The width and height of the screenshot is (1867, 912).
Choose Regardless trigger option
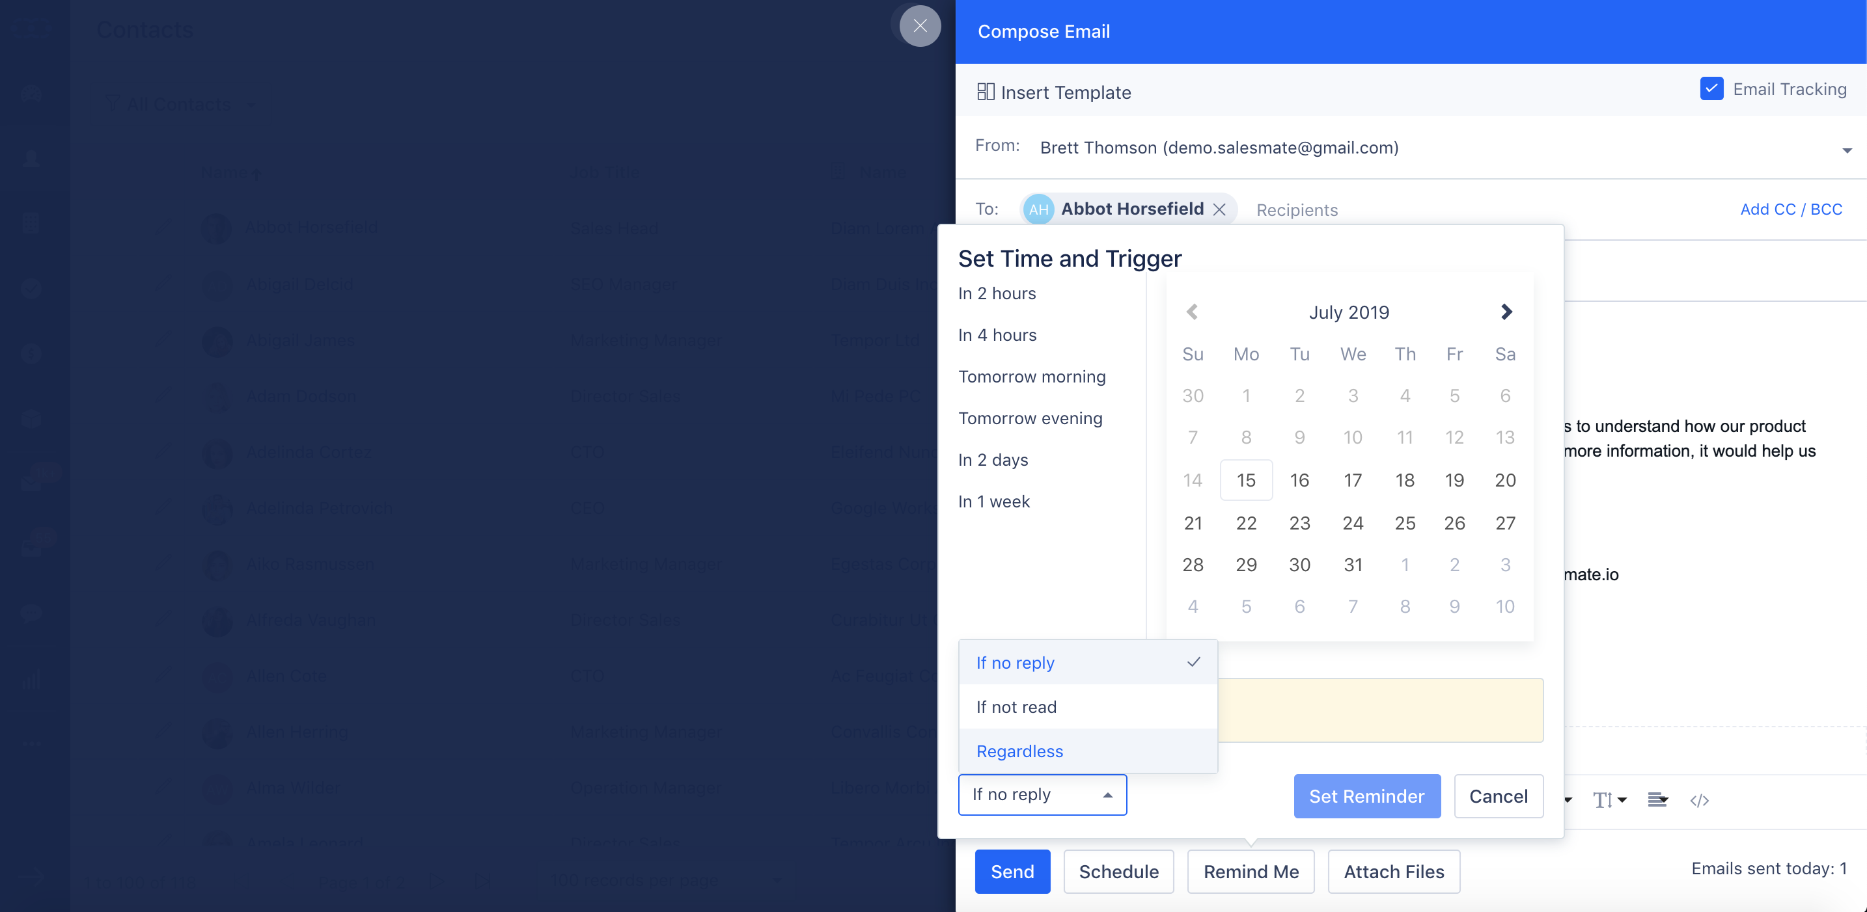[1088, 751]
